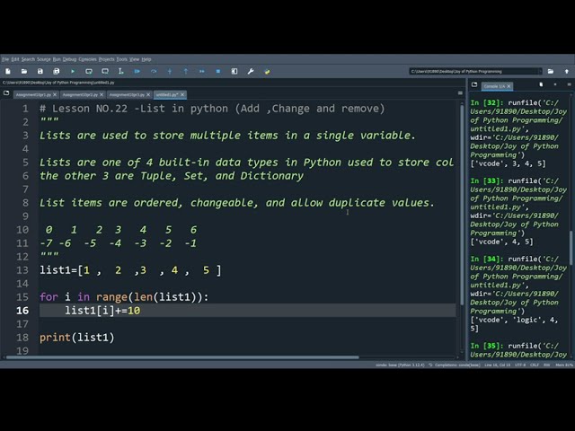Open Preferences wrench icon

pyautogui.click(x=251, y=72)
